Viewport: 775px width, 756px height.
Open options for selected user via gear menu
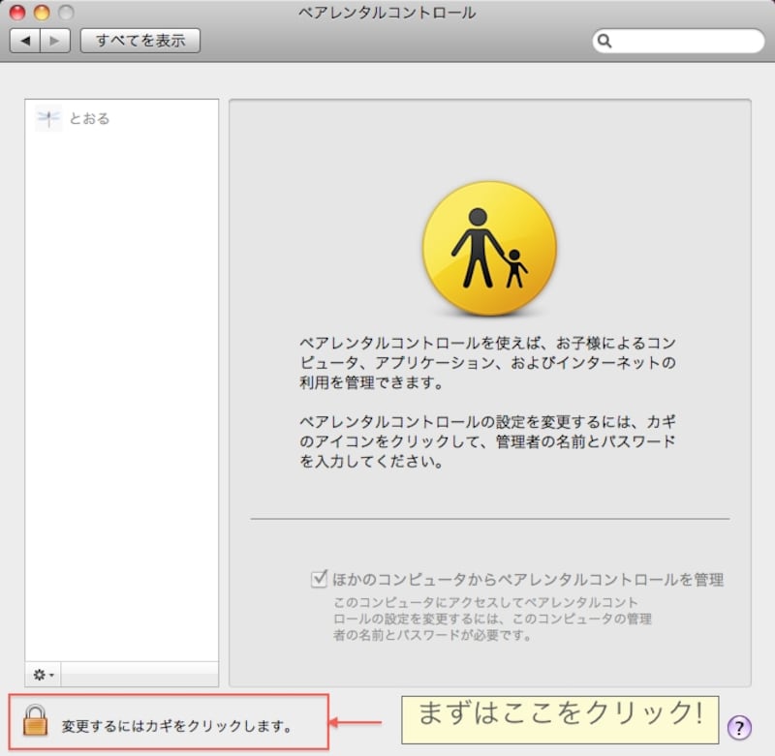pos(41,675)
